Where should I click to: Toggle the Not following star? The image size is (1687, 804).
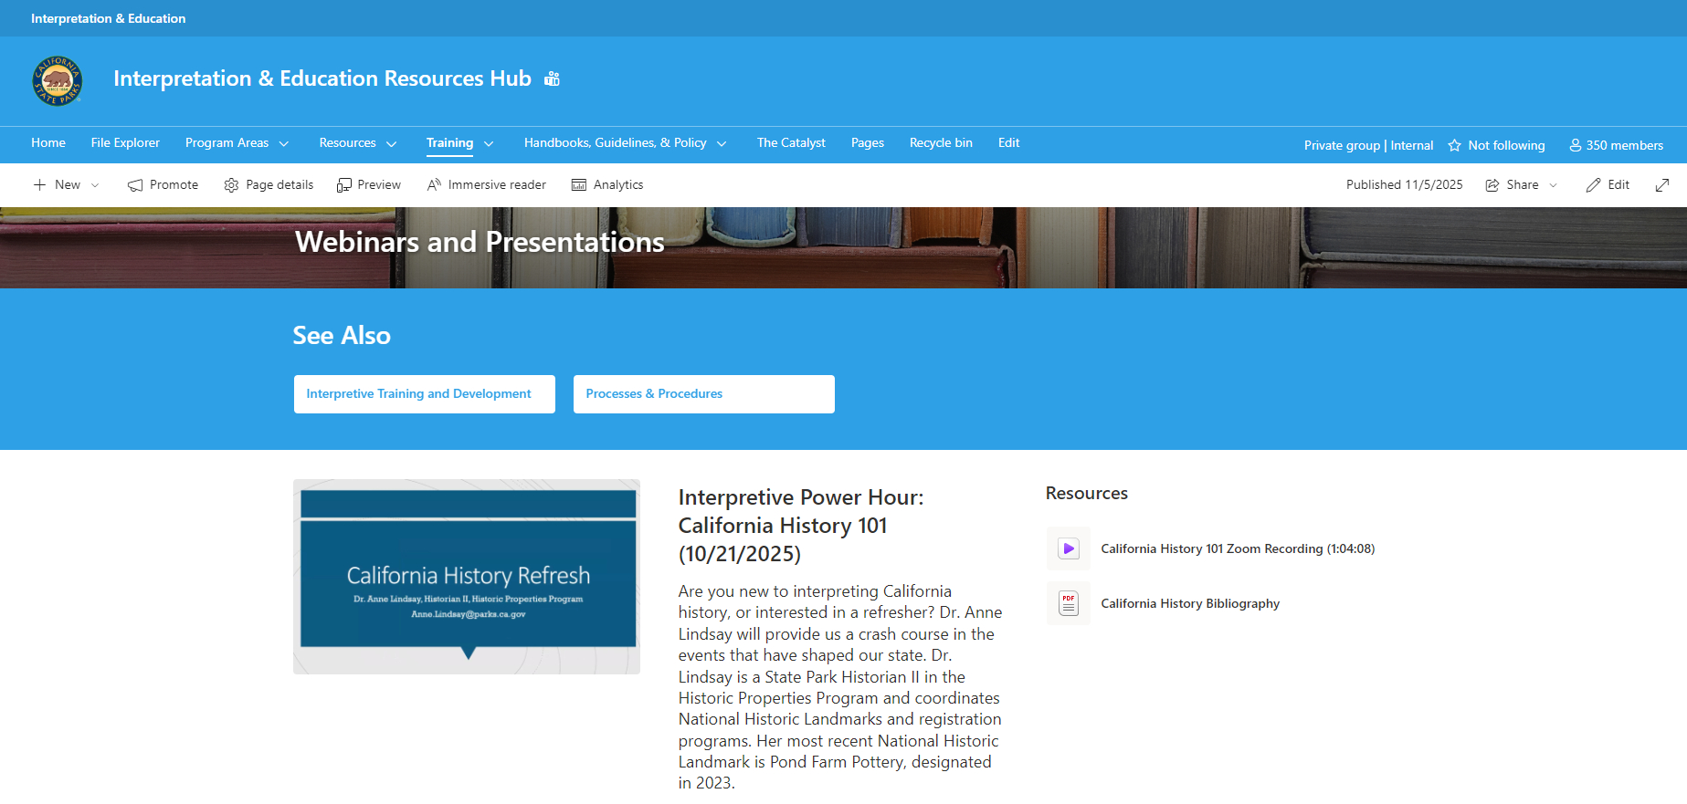click(1496, 145)
